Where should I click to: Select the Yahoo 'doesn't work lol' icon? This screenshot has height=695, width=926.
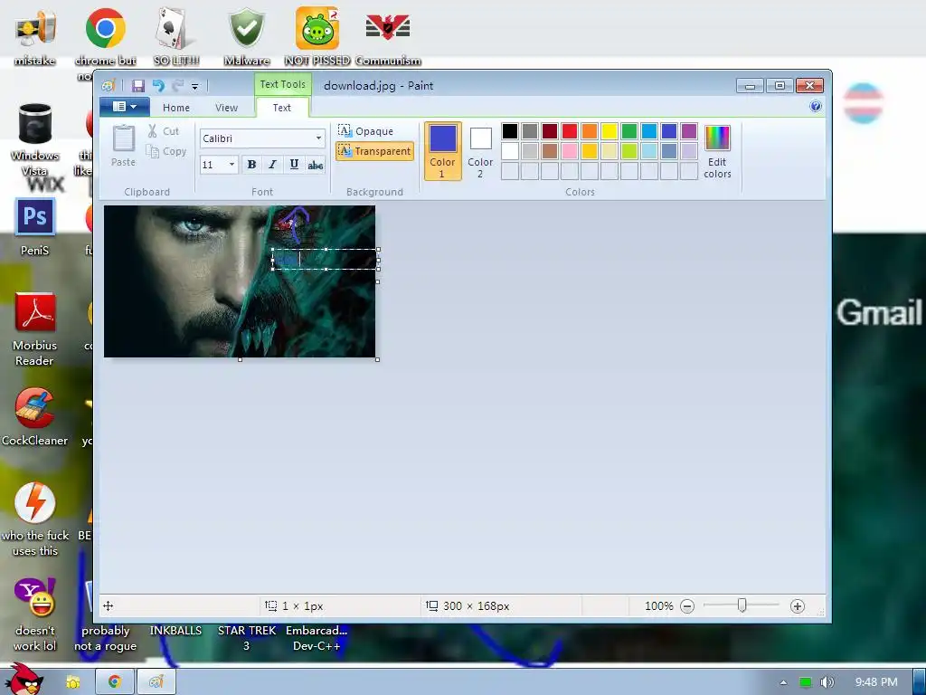point(35,614)
